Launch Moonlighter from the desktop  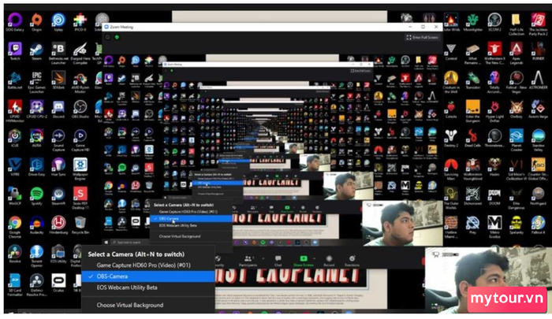473,22
